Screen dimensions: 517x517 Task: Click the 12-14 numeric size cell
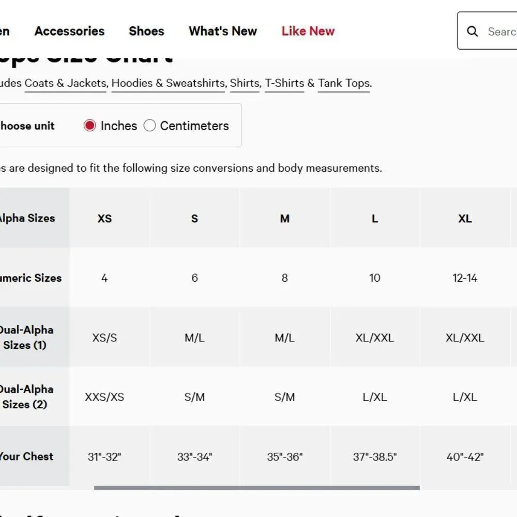pos(465,278)
